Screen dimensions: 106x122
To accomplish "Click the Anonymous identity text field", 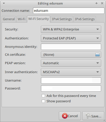I will (71, 47).
